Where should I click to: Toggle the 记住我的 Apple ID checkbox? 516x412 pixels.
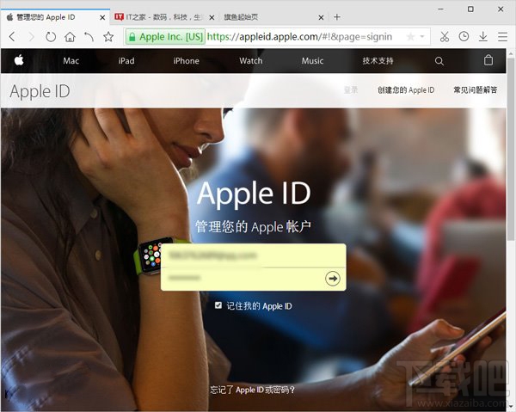point(218,305)
